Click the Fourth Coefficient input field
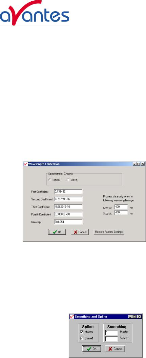This screenshot has width=146, height=358. tap(68, 214)
